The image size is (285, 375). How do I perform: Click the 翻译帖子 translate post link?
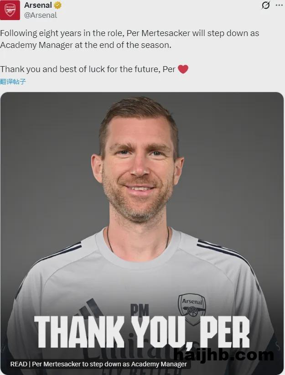(13, 82)
